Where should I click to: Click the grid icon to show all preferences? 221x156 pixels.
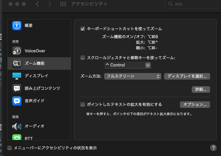coord(63,4)
